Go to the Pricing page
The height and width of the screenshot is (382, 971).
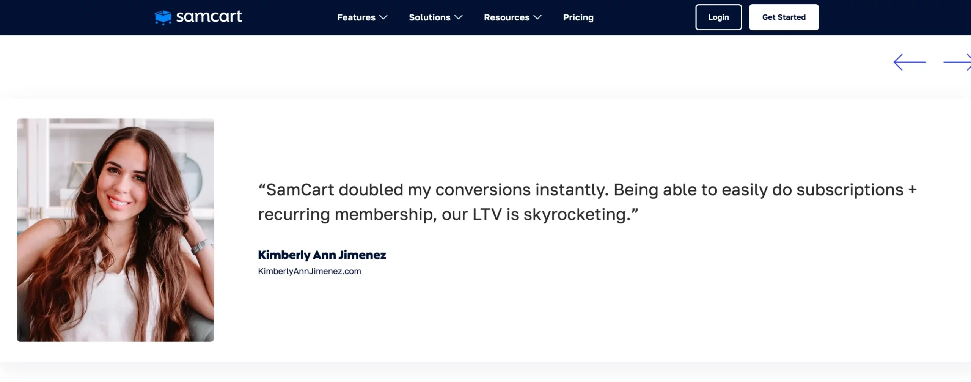pos(578,17)
